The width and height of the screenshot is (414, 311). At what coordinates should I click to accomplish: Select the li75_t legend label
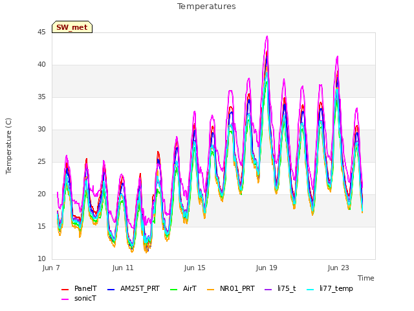[287, 288]
